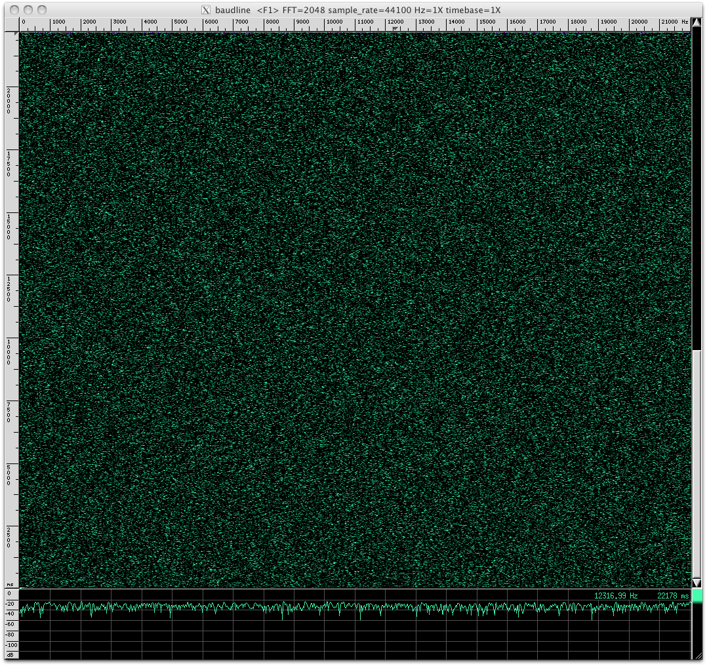Click the baudline window title text
Viewport: 707px width, 666px height.
357,10
